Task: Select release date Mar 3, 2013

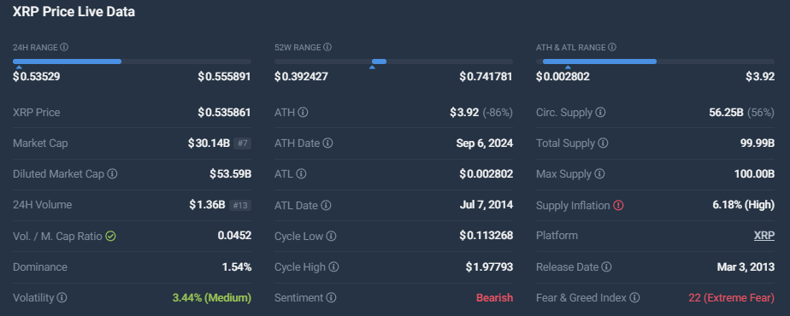Action: click(746, 266)
